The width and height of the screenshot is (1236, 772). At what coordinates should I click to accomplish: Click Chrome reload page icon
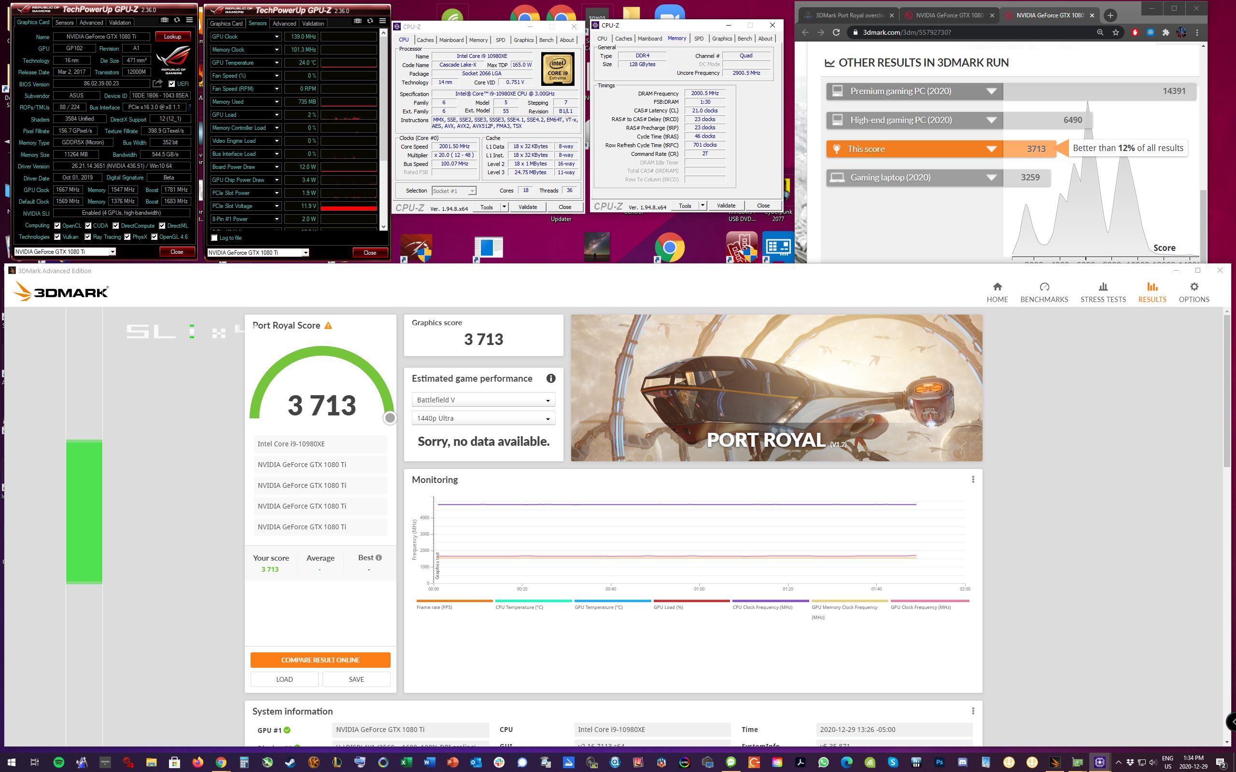click(x=836, y=32)
